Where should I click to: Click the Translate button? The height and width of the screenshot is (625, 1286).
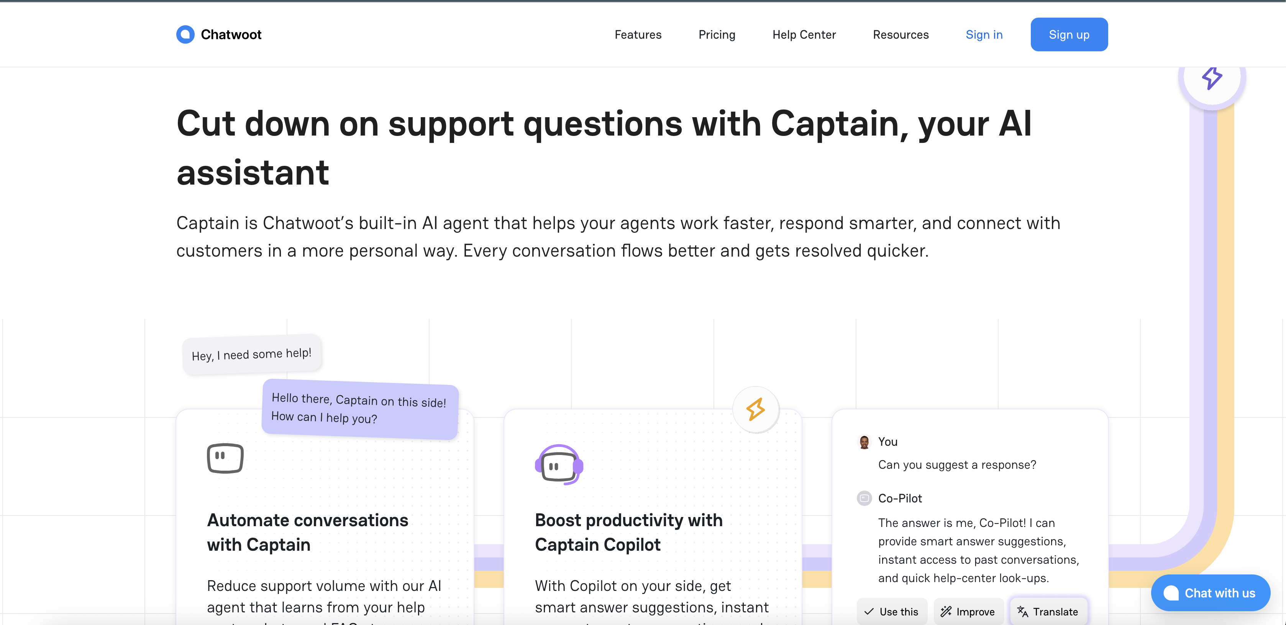(1048, 611)
